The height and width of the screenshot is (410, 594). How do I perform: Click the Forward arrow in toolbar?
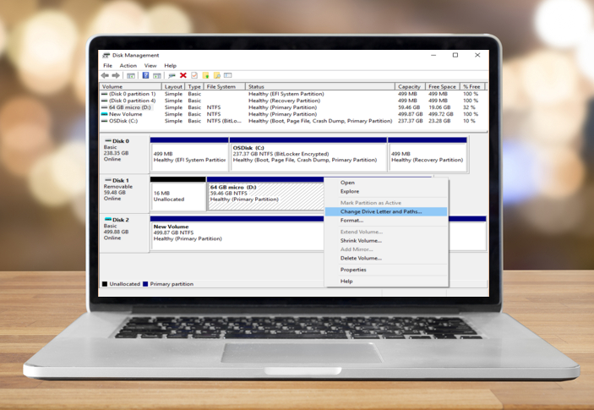(116, 75)
